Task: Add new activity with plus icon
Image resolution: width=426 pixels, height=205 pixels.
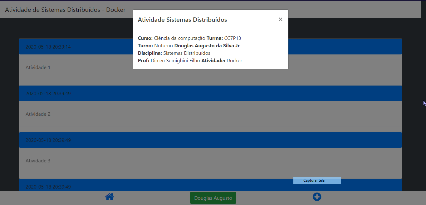Action: click(317, 197)
